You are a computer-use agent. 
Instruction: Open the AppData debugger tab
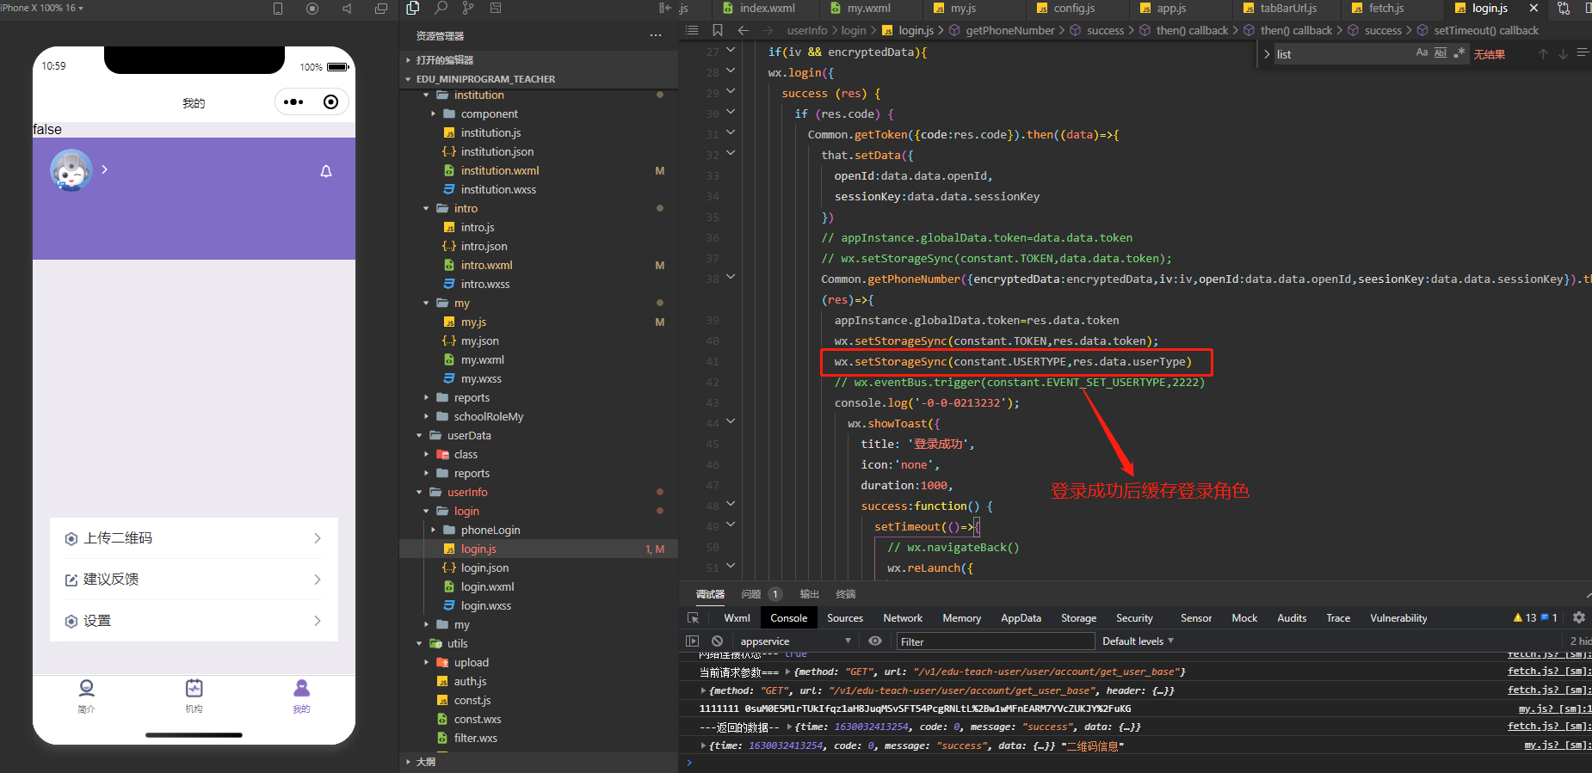[x=1021, y=617]
